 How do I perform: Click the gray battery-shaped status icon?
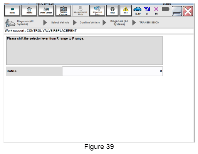point(166,9)
